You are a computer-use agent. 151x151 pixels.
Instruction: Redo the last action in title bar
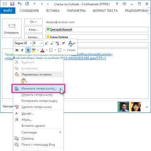pos(27,4)
